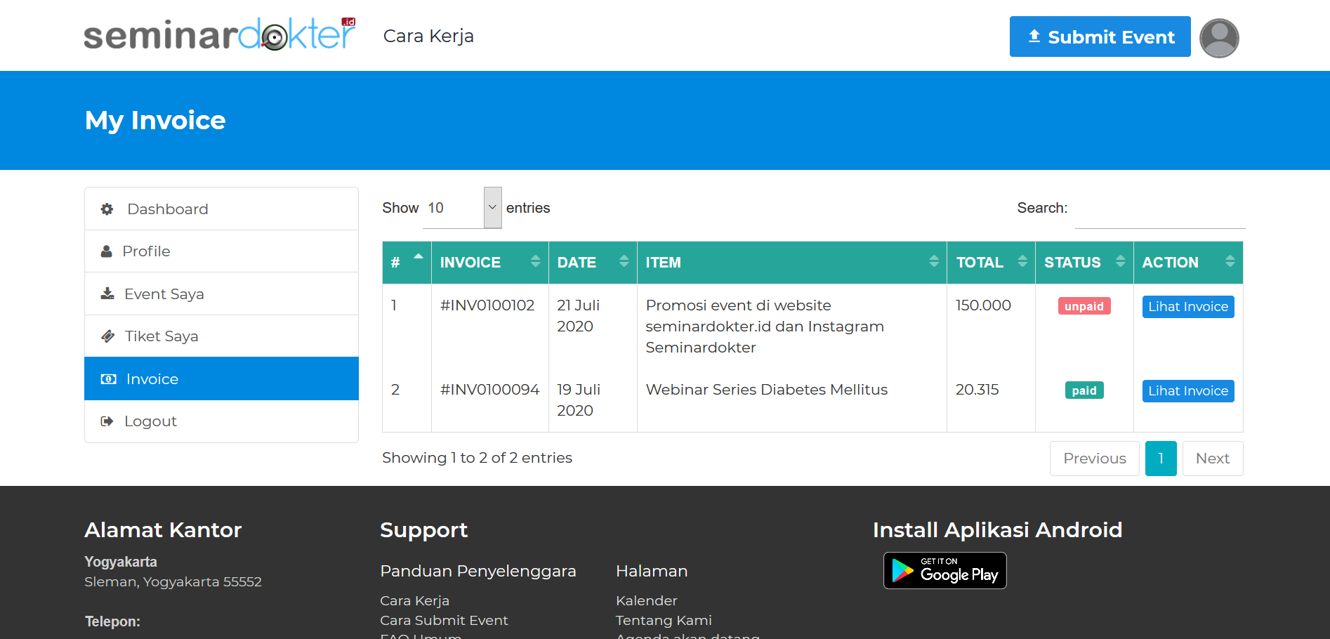Click the user avatar icon
1330x639 pixels.
(x=1218, y=38)
